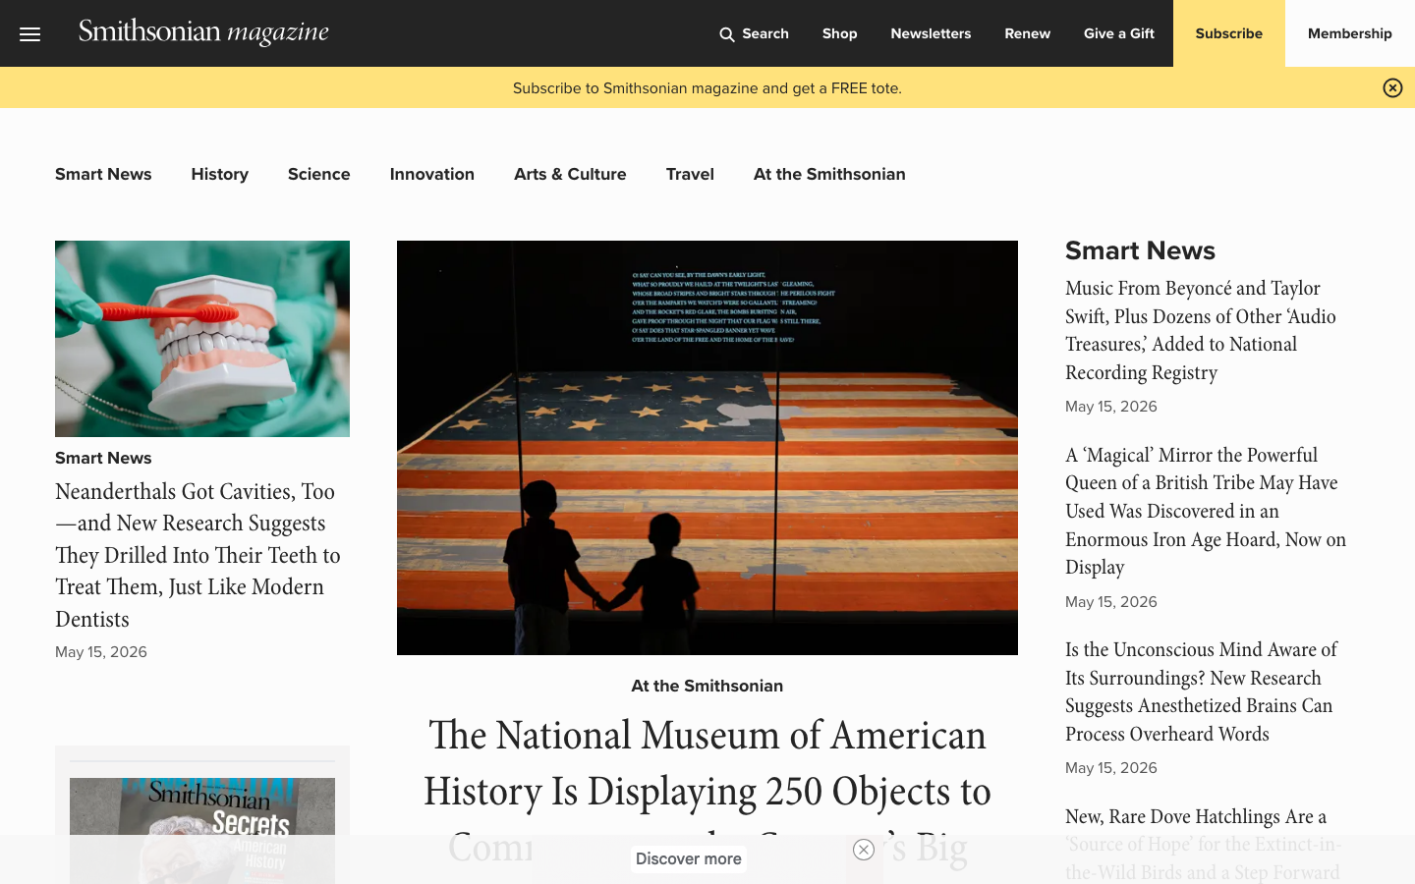Click At the Smithsonian label under flag photo
Viewport: 1415px width, 884px height.
coord(707,686)
